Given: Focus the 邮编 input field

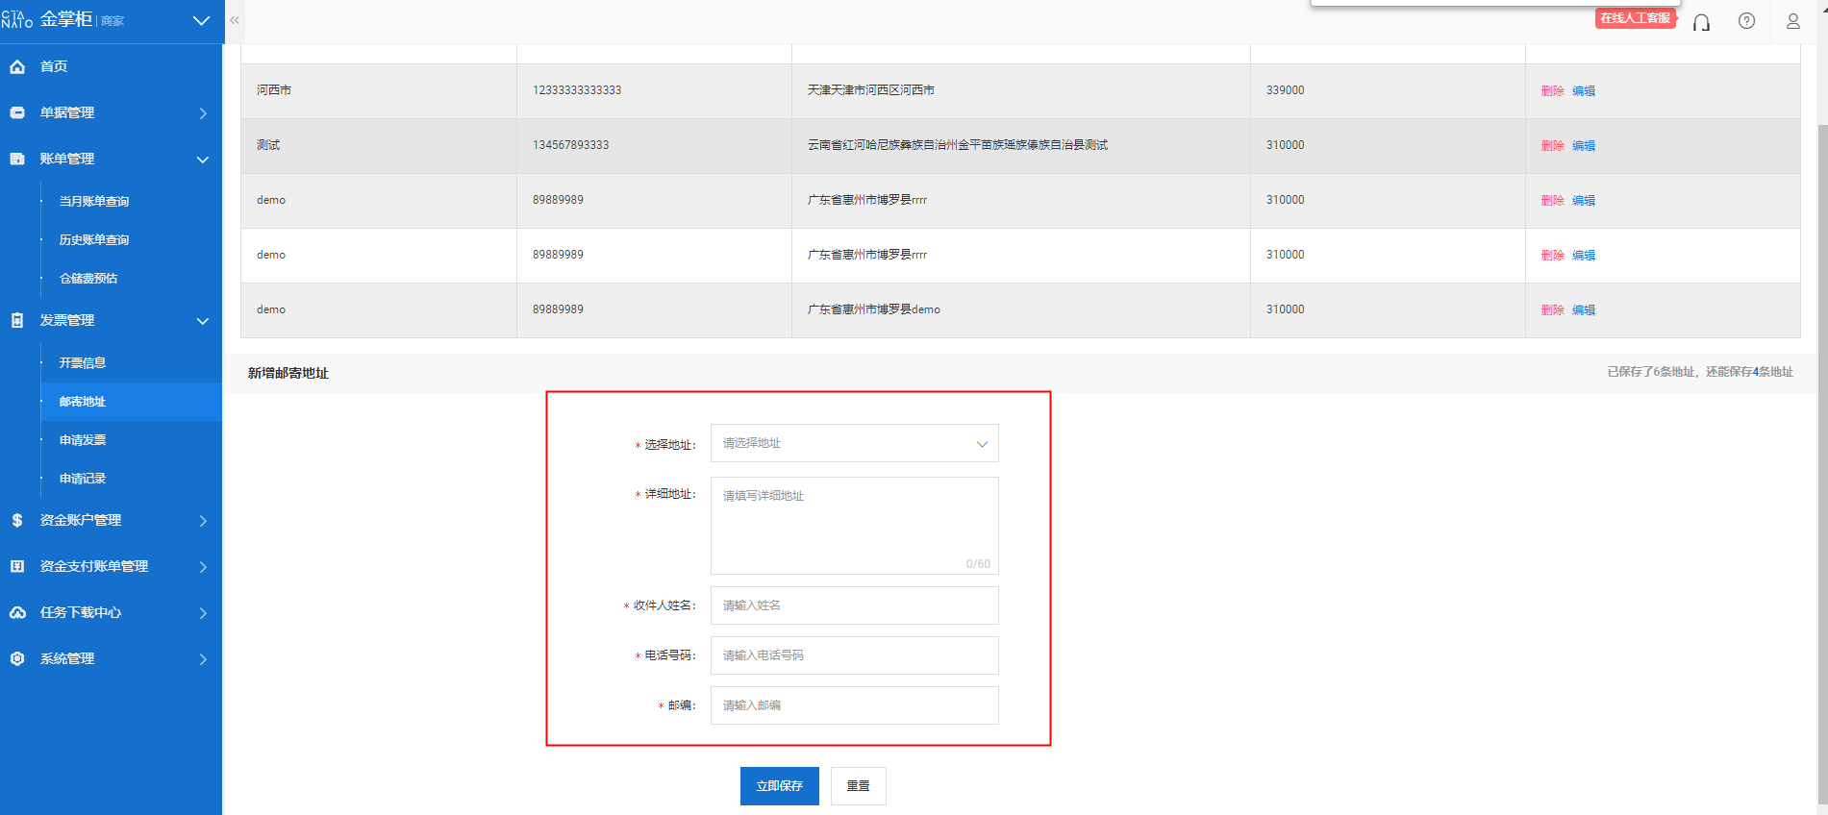Looking at the screenshot, I should 854,705.
